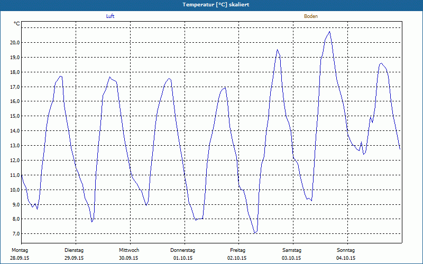Image resolution: width=423 pixels, height=264 pixels.
Task: Click the '12,0' y-axis value
Action: pos(15,161)
